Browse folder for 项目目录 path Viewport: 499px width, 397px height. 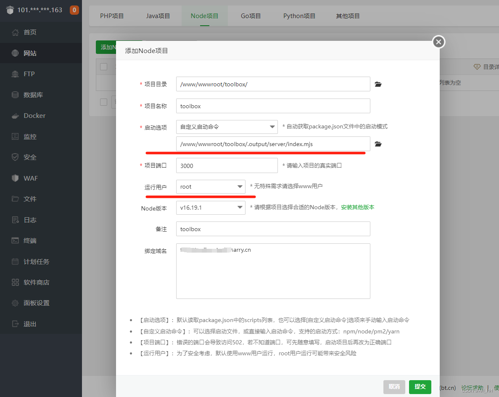[x=378, y=84]
